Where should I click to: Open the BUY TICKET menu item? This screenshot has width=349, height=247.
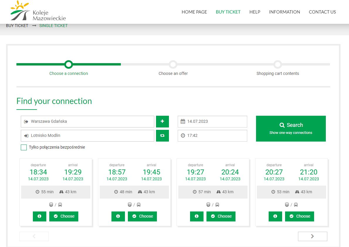pyautogui.click(x=228, y=12)
